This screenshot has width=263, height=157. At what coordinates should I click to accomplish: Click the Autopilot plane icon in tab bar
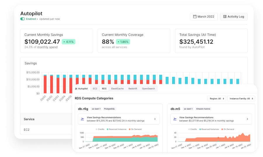76,89
